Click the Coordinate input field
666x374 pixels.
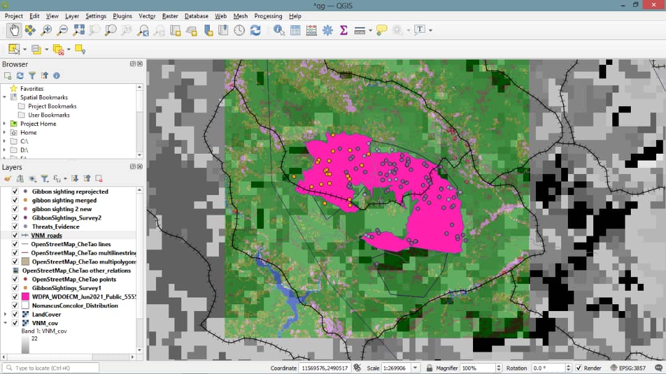tap(324, 368)
